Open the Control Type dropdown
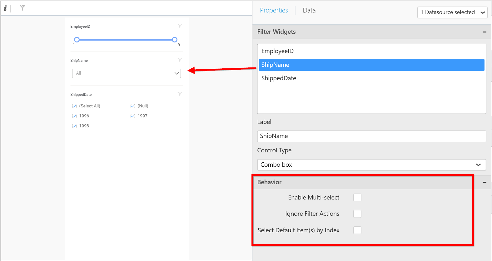 (371, 165)
